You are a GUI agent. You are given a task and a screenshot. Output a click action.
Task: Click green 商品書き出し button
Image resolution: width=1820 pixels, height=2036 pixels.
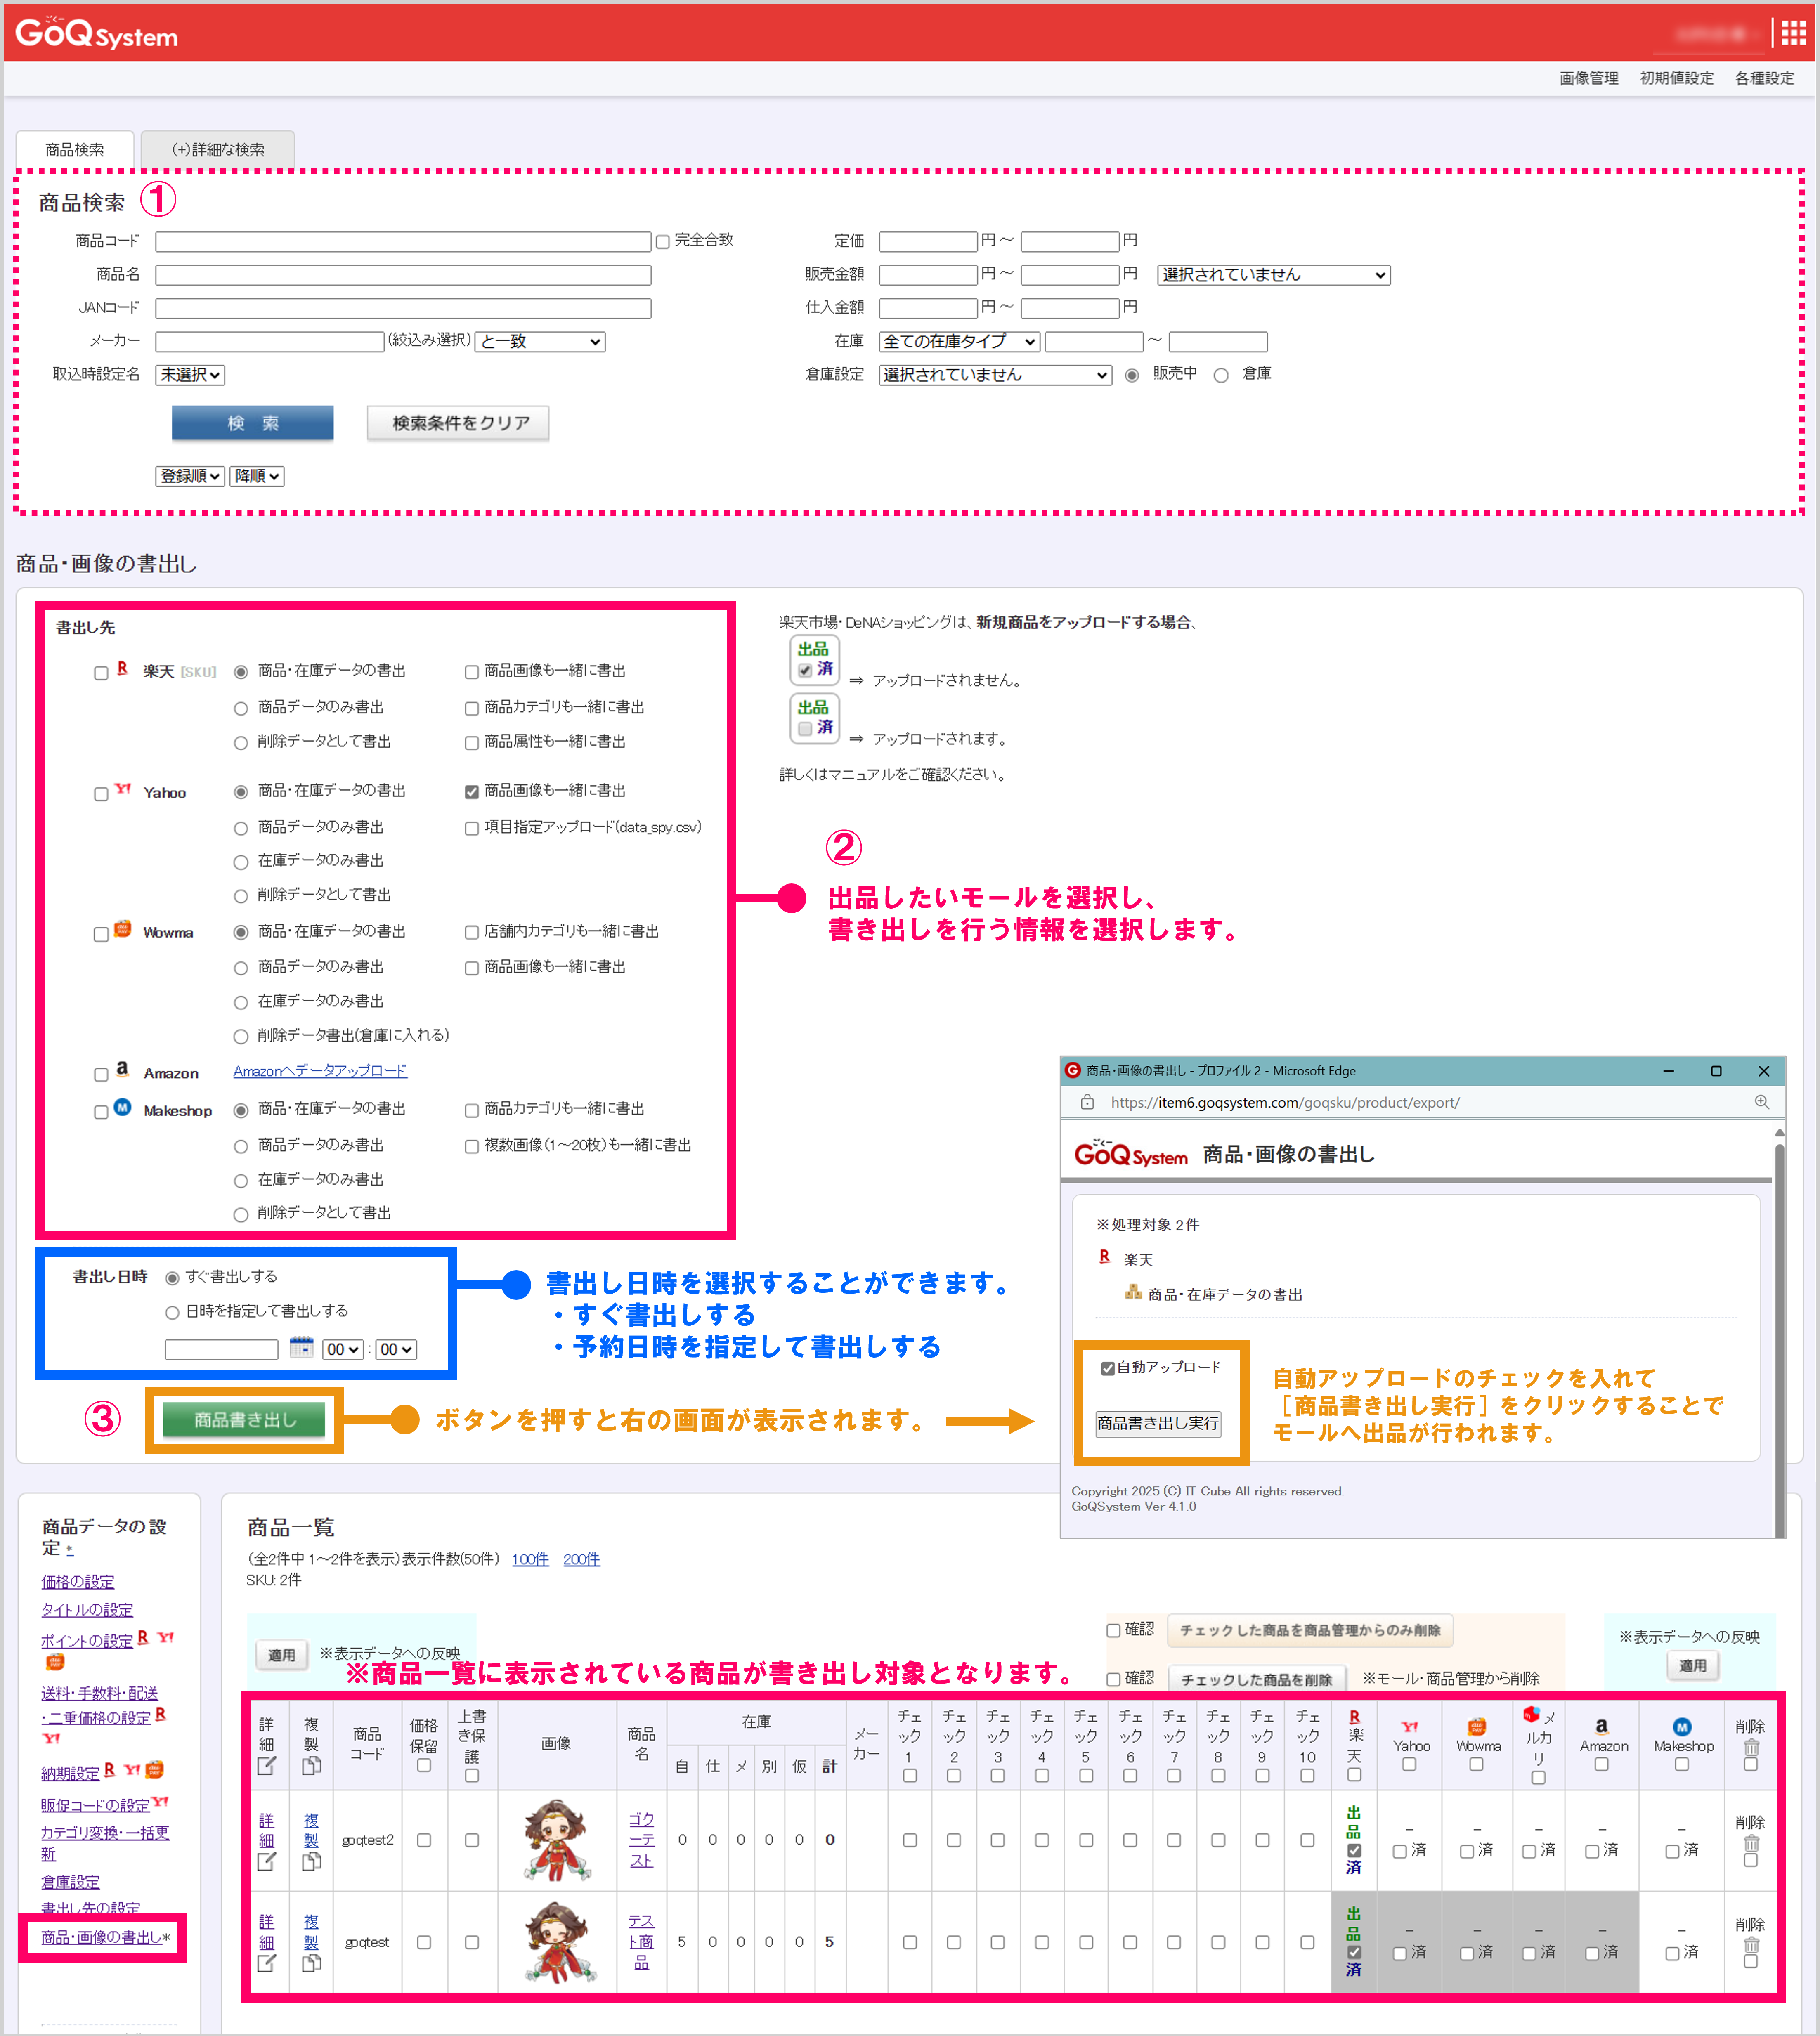(x=244, y=1419)
